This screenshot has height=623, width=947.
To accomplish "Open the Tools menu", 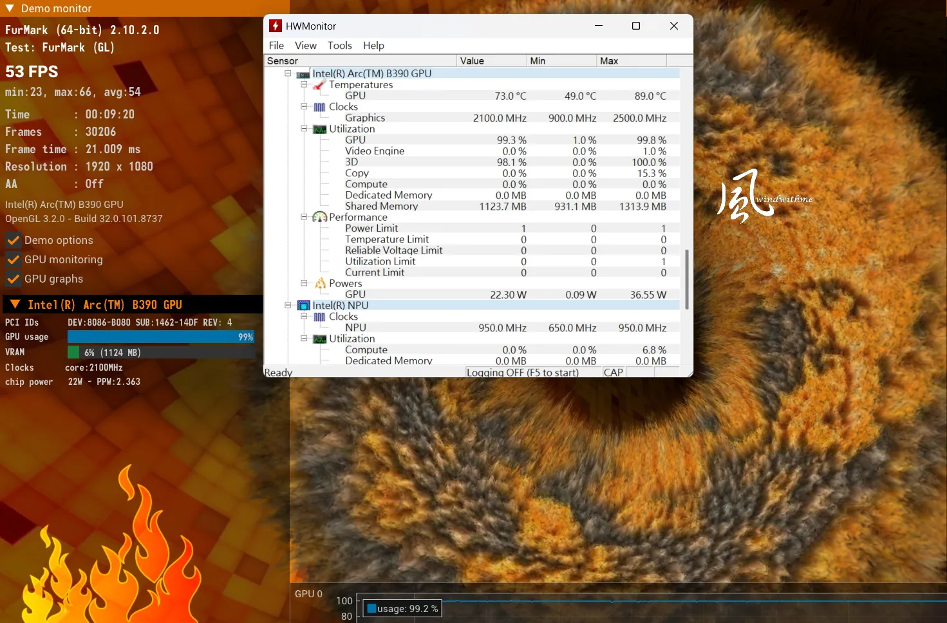I will click(340, 46).
